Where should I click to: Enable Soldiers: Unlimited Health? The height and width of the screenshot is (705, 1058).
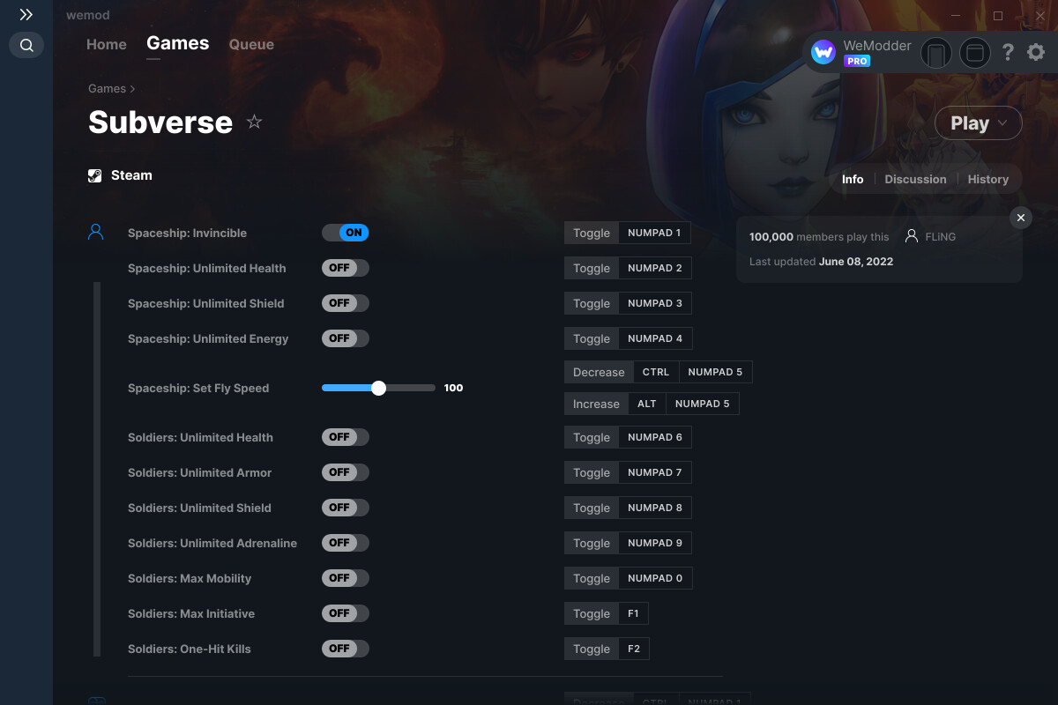[345, 437]
